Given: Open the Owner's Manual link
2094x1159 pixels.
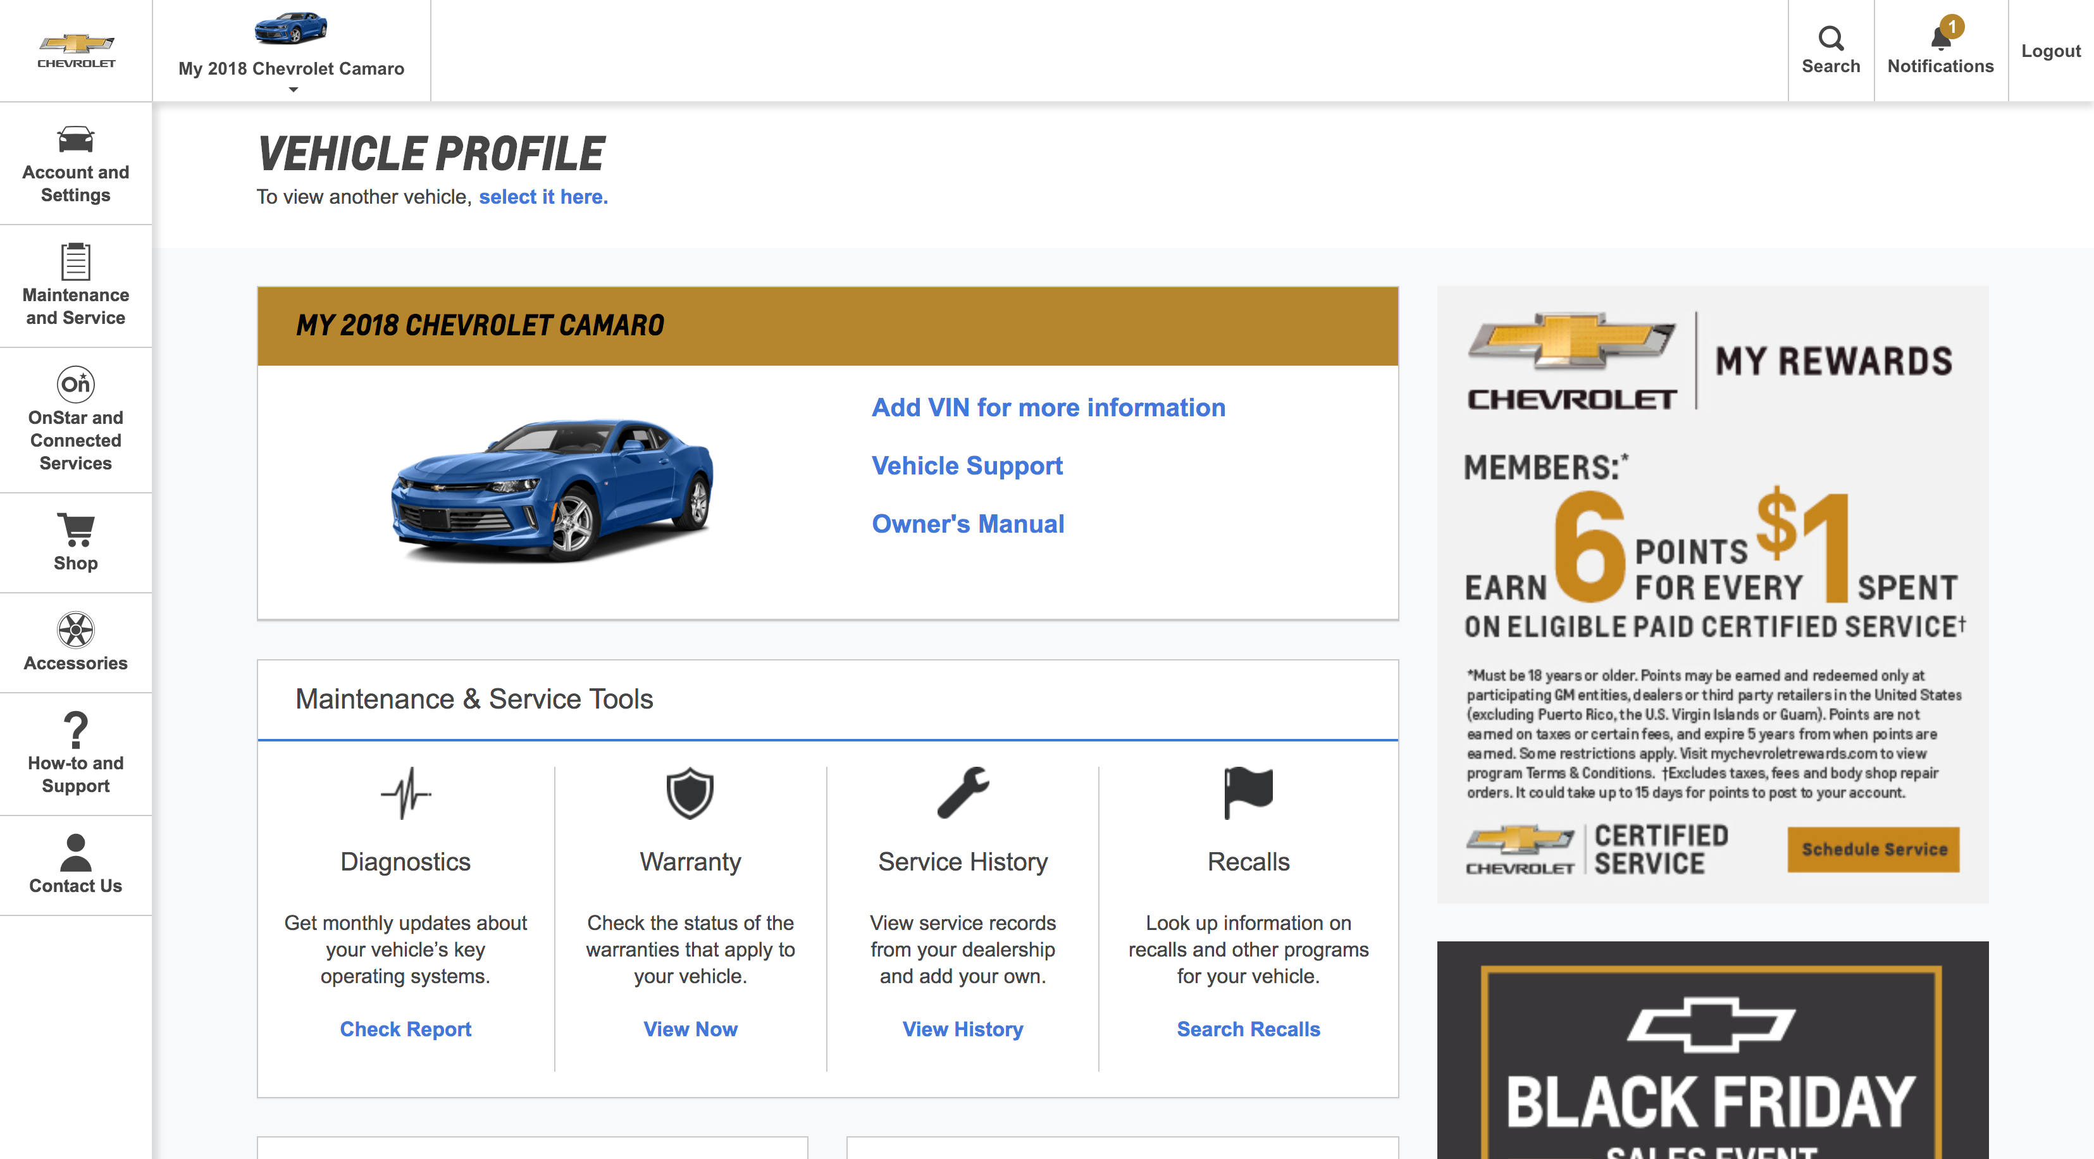Looking at the screenshot, I should coord(967,523).
